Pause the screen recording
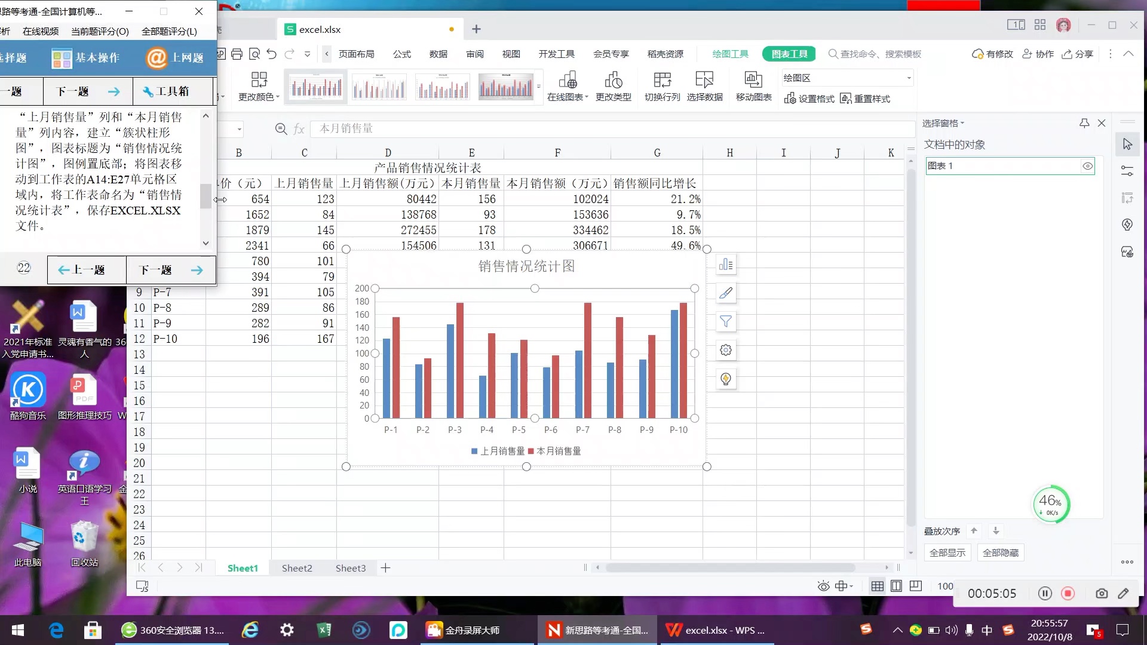Screen dimensions: 1147x645 click(x=1045, y=594)
